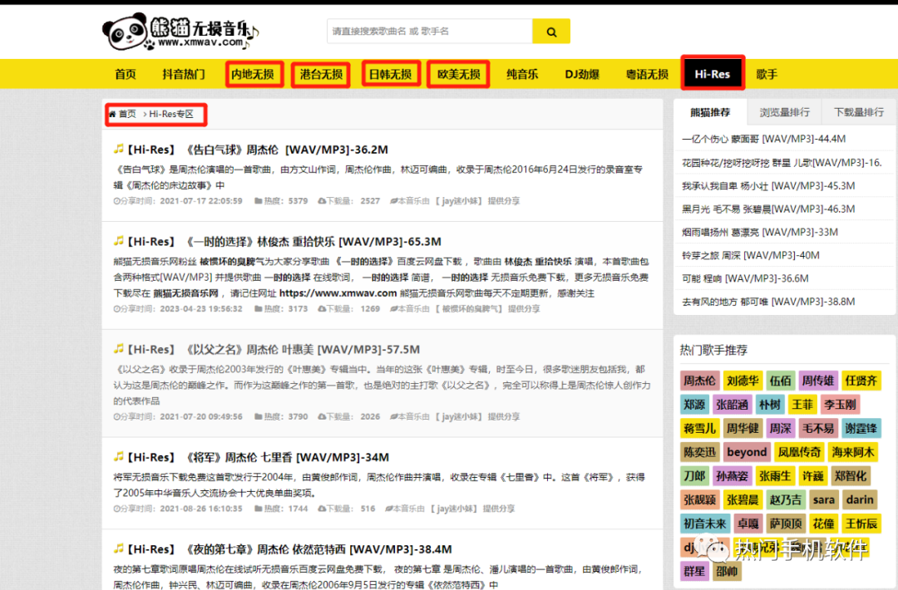Image resolution: width=898 pixels, height=590 pixels.
Task: Click the 周传雄 singer tag
Action: pyautogui.click(x=817, y=381)
